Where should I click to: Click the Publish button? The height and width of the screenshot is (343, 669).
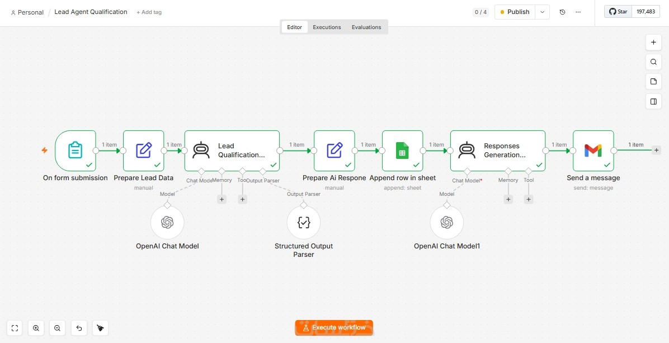click(x=515, y=12)
